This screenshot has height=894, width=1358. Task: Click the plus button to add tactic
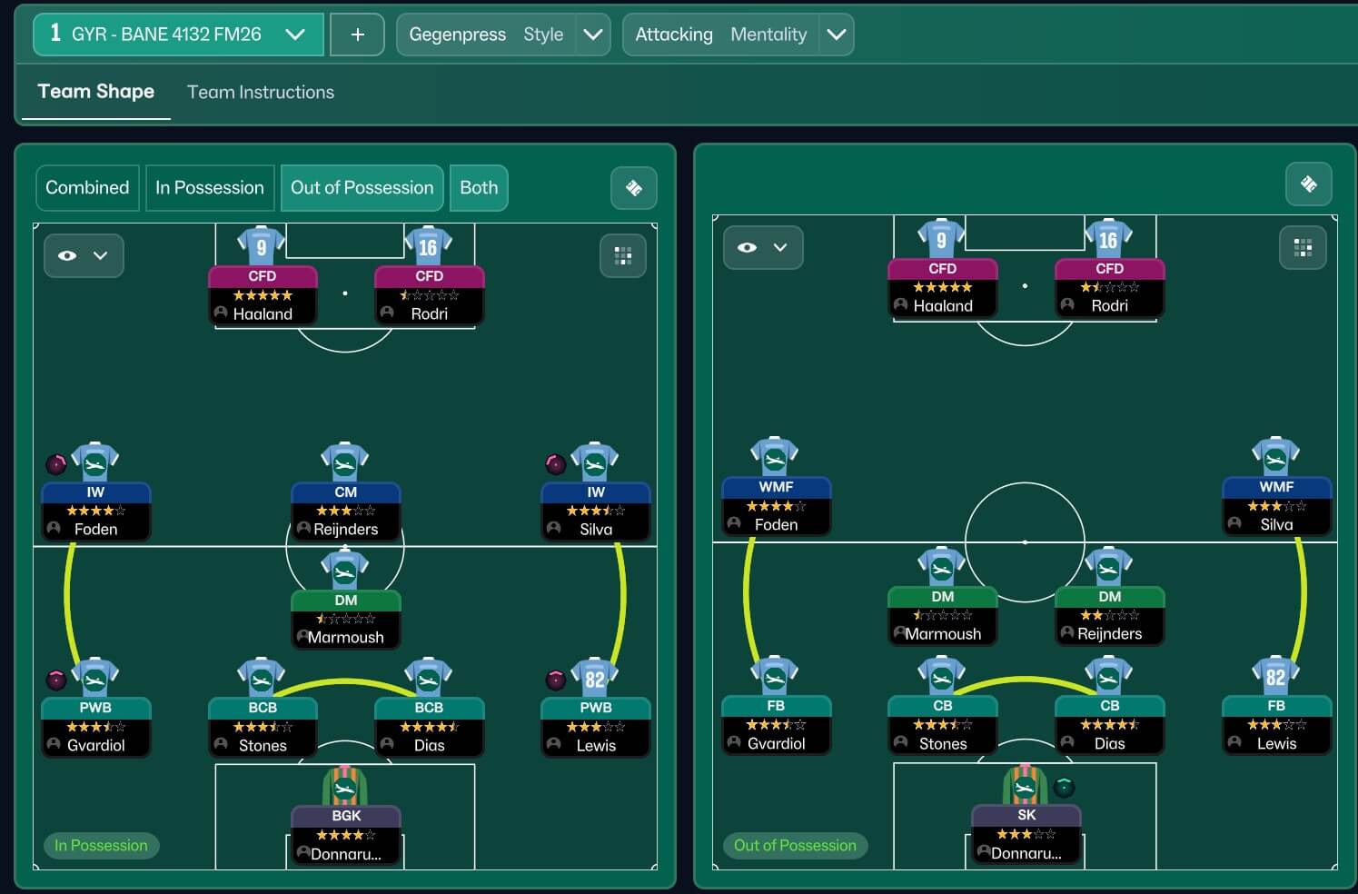357,35
